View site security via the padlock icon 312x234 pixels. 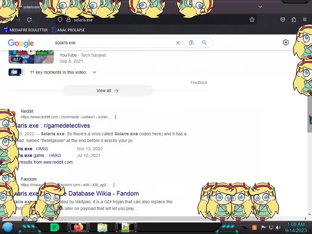click(x=69, y=20)
